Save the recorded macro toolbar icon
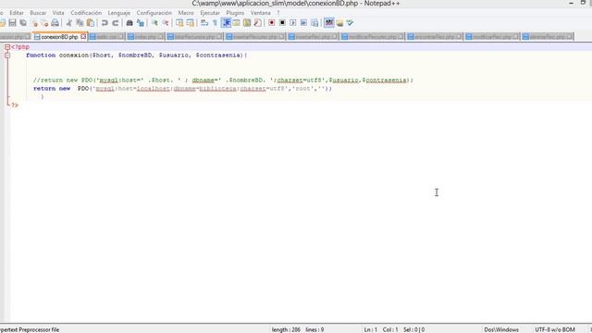This screenshot has height=333, width=592. [314, 23]
